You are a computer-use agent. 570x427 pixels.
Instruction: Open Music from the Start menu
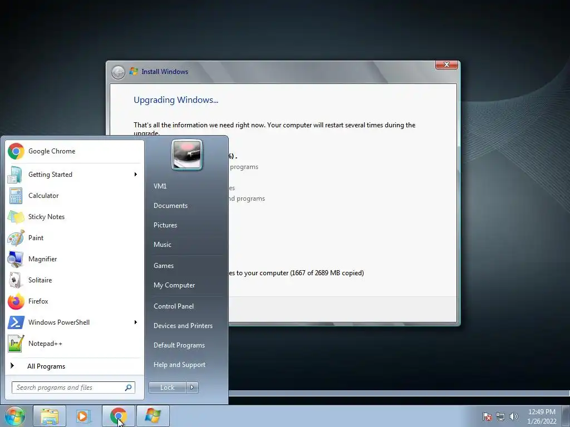click(162, 245)
